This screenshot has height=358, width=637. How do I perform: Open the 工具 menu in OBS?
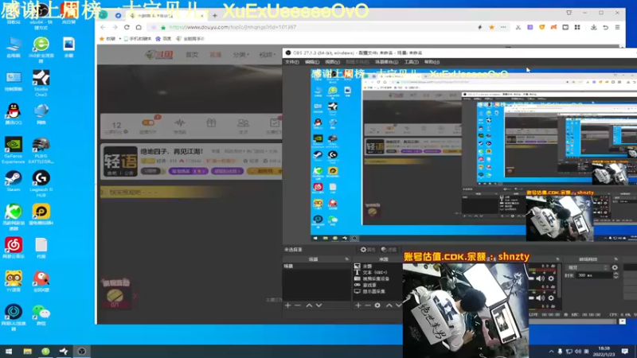(x=411, y=62)
